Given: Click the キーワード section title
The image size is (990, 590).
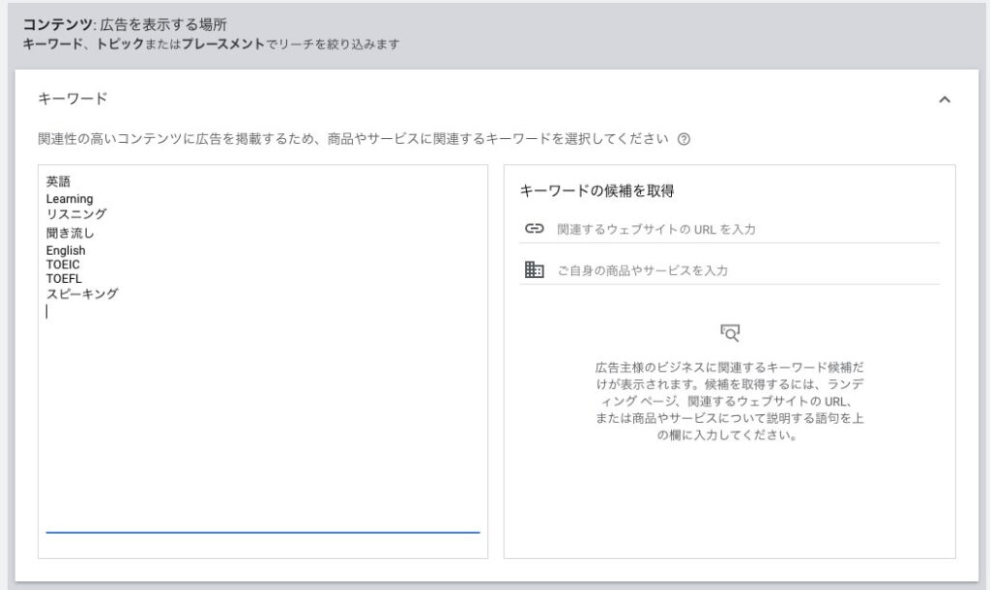Looking at the screenshot, I should click(x=73, y=98).
